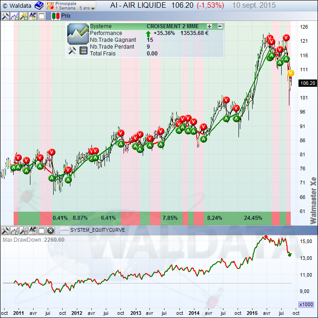Click the +35.36% performance value
Screen dimensions: 318x318
164,33
